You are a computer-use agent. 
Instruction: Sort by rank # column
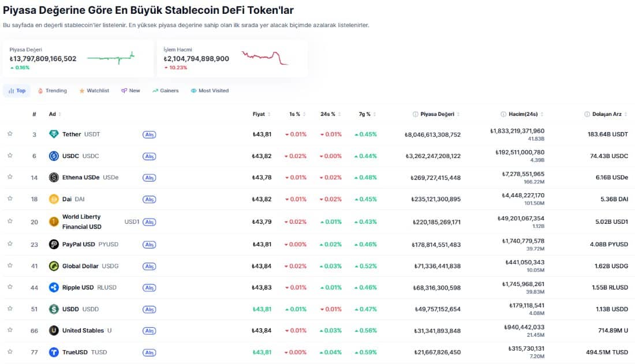tap(35, 114)
